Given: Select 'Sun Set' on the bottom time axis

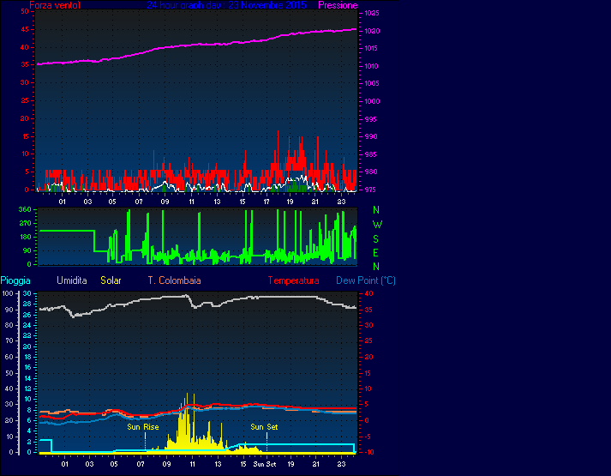Looking at the screenshot, I should pyautogui.click(x=265, y=464).
